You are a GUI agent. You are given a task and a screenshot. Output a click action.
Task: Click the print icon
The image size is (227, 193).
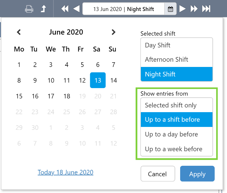tap(29, 9)
